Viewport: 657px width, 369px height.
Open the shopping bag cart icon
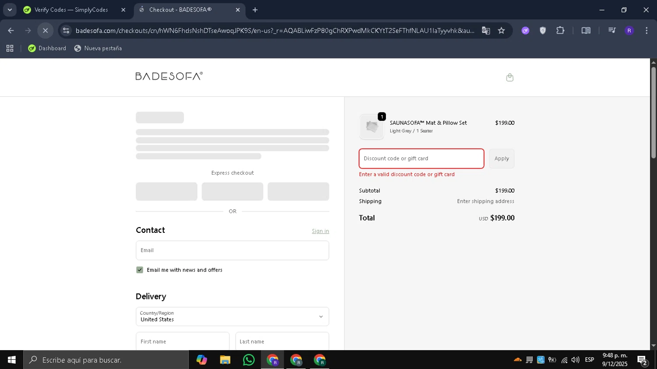click(x=509, y=77)
